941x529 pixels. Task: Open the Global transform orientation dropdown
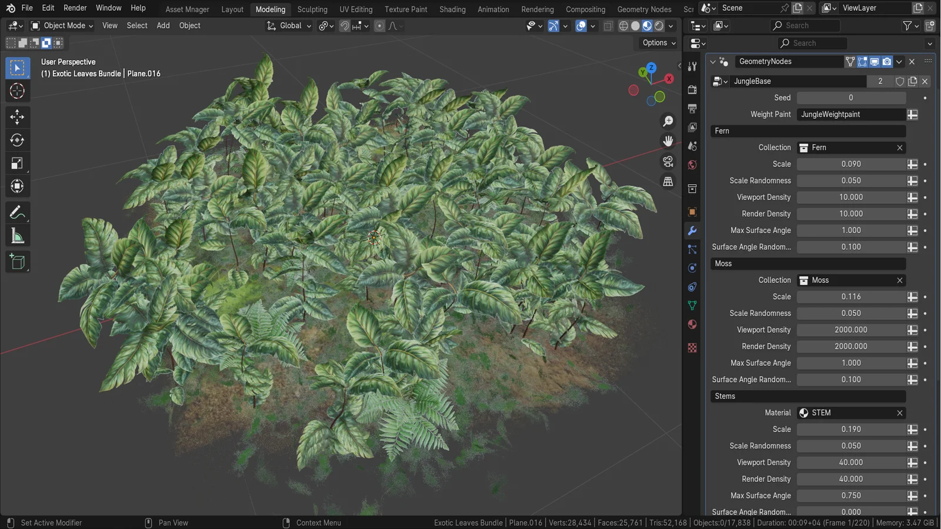click(288, 25)
